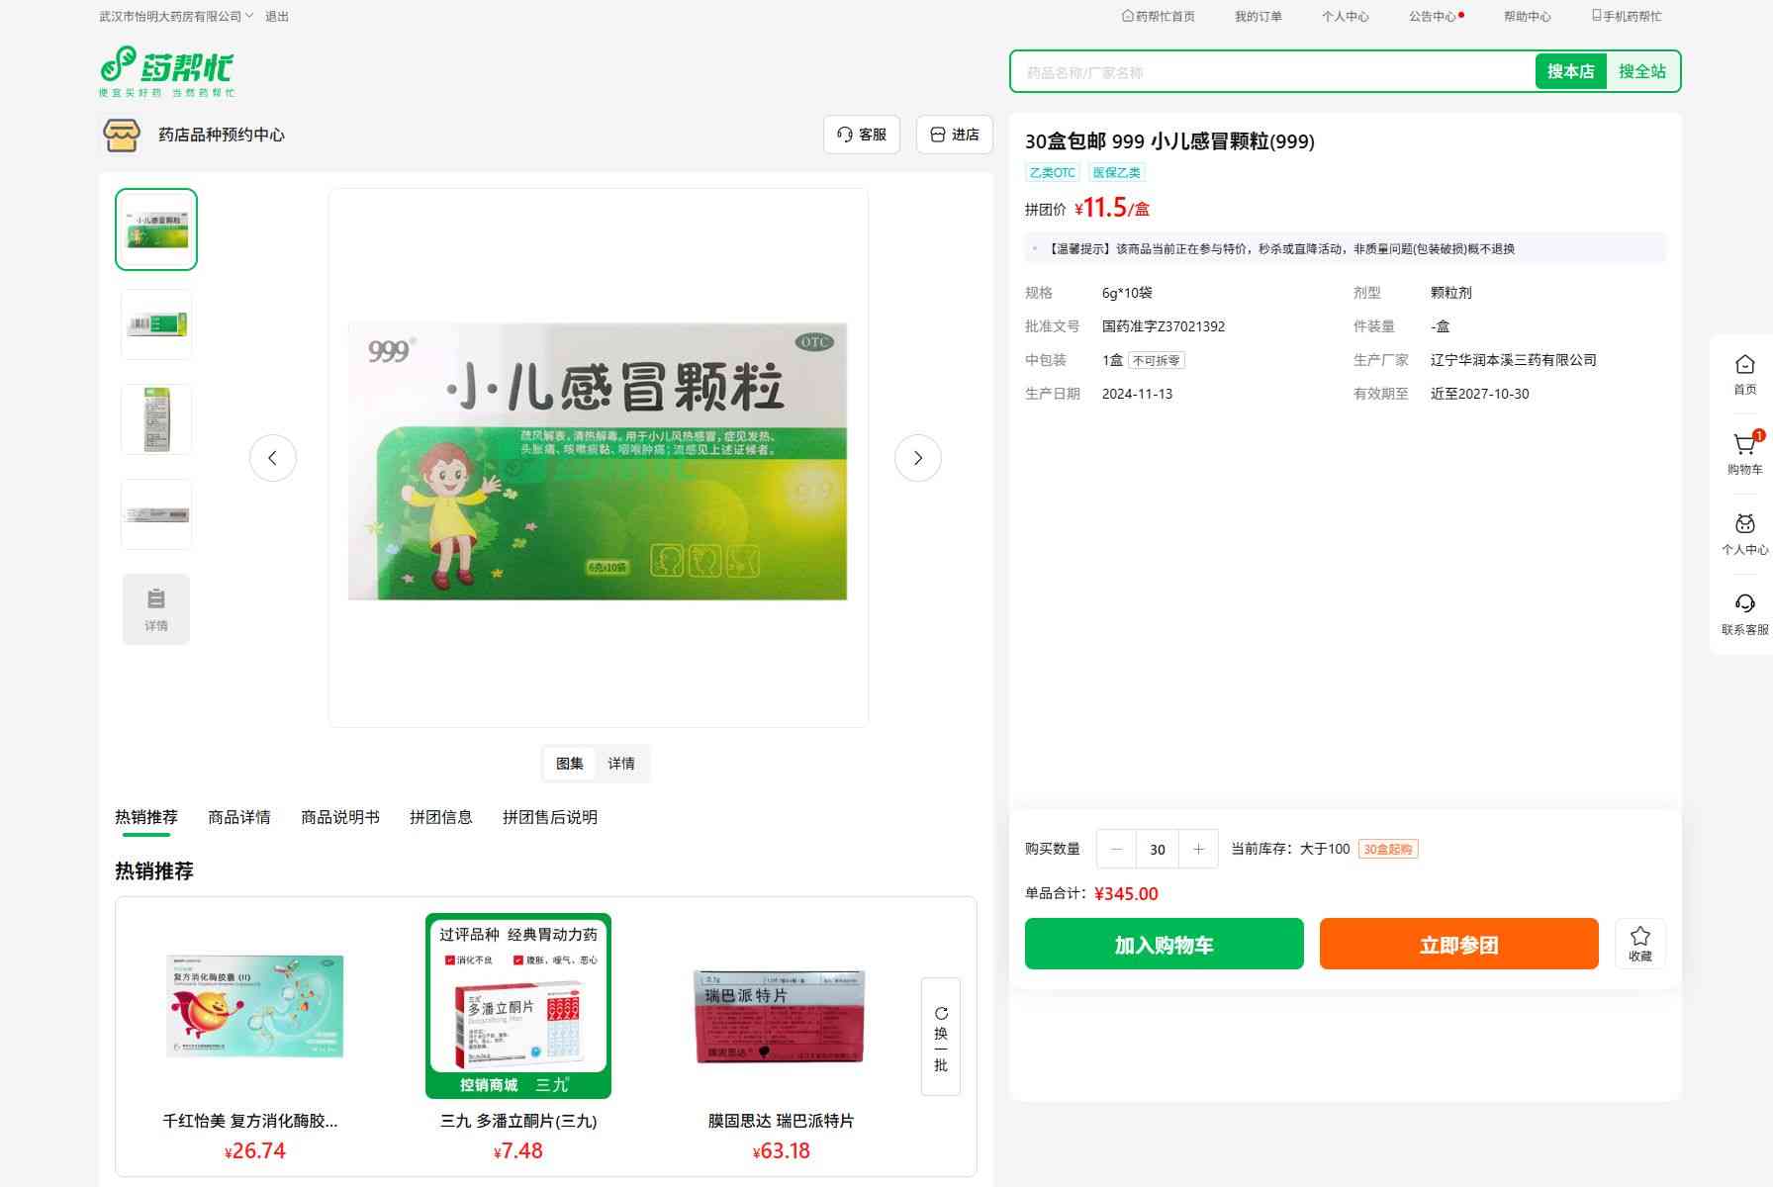Show previous product image with left arrow

273,458
